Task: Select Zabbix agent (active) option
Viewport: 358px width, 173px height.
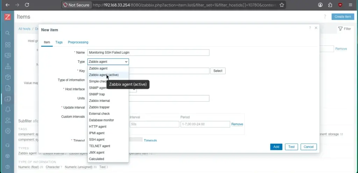Action: pyautogui.click(x=108, y=75)
